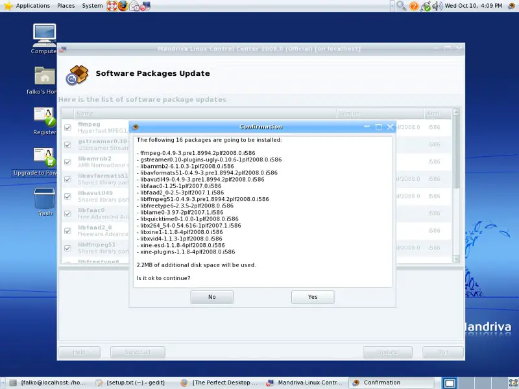Screen dimensions: 519x389
Task: Open the Places menu
Action: tap(66, 6)
